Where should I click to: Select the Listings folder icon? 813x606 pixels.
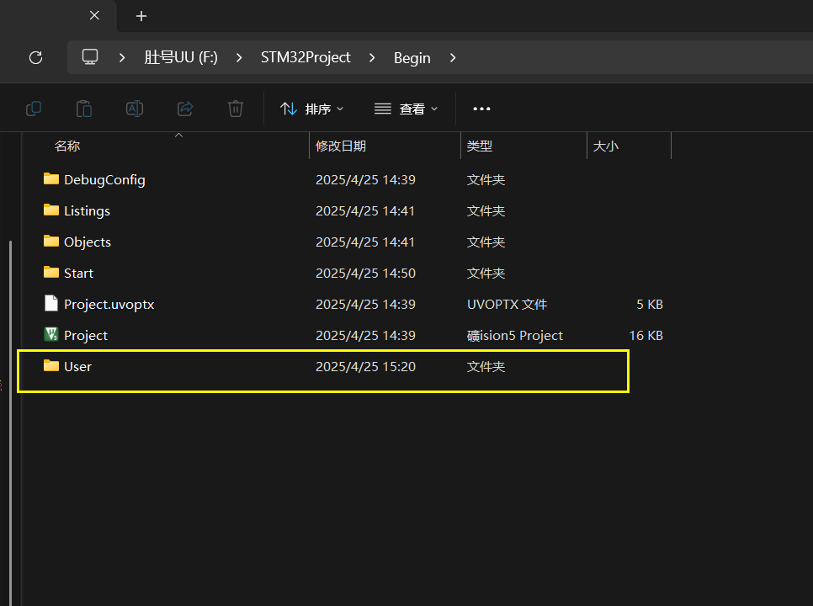50,210
